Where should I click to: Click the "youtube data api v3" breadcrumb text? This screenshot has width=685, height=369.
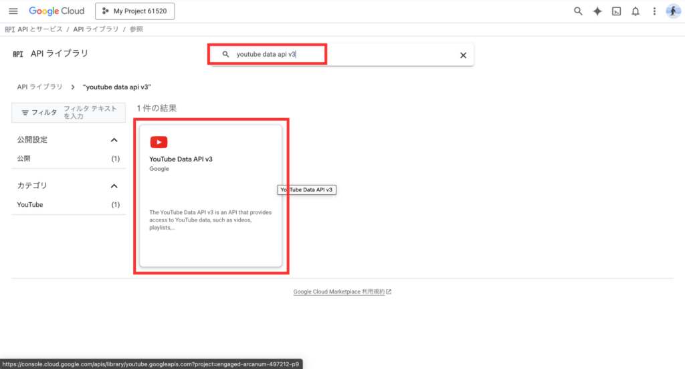click(117, 87)
